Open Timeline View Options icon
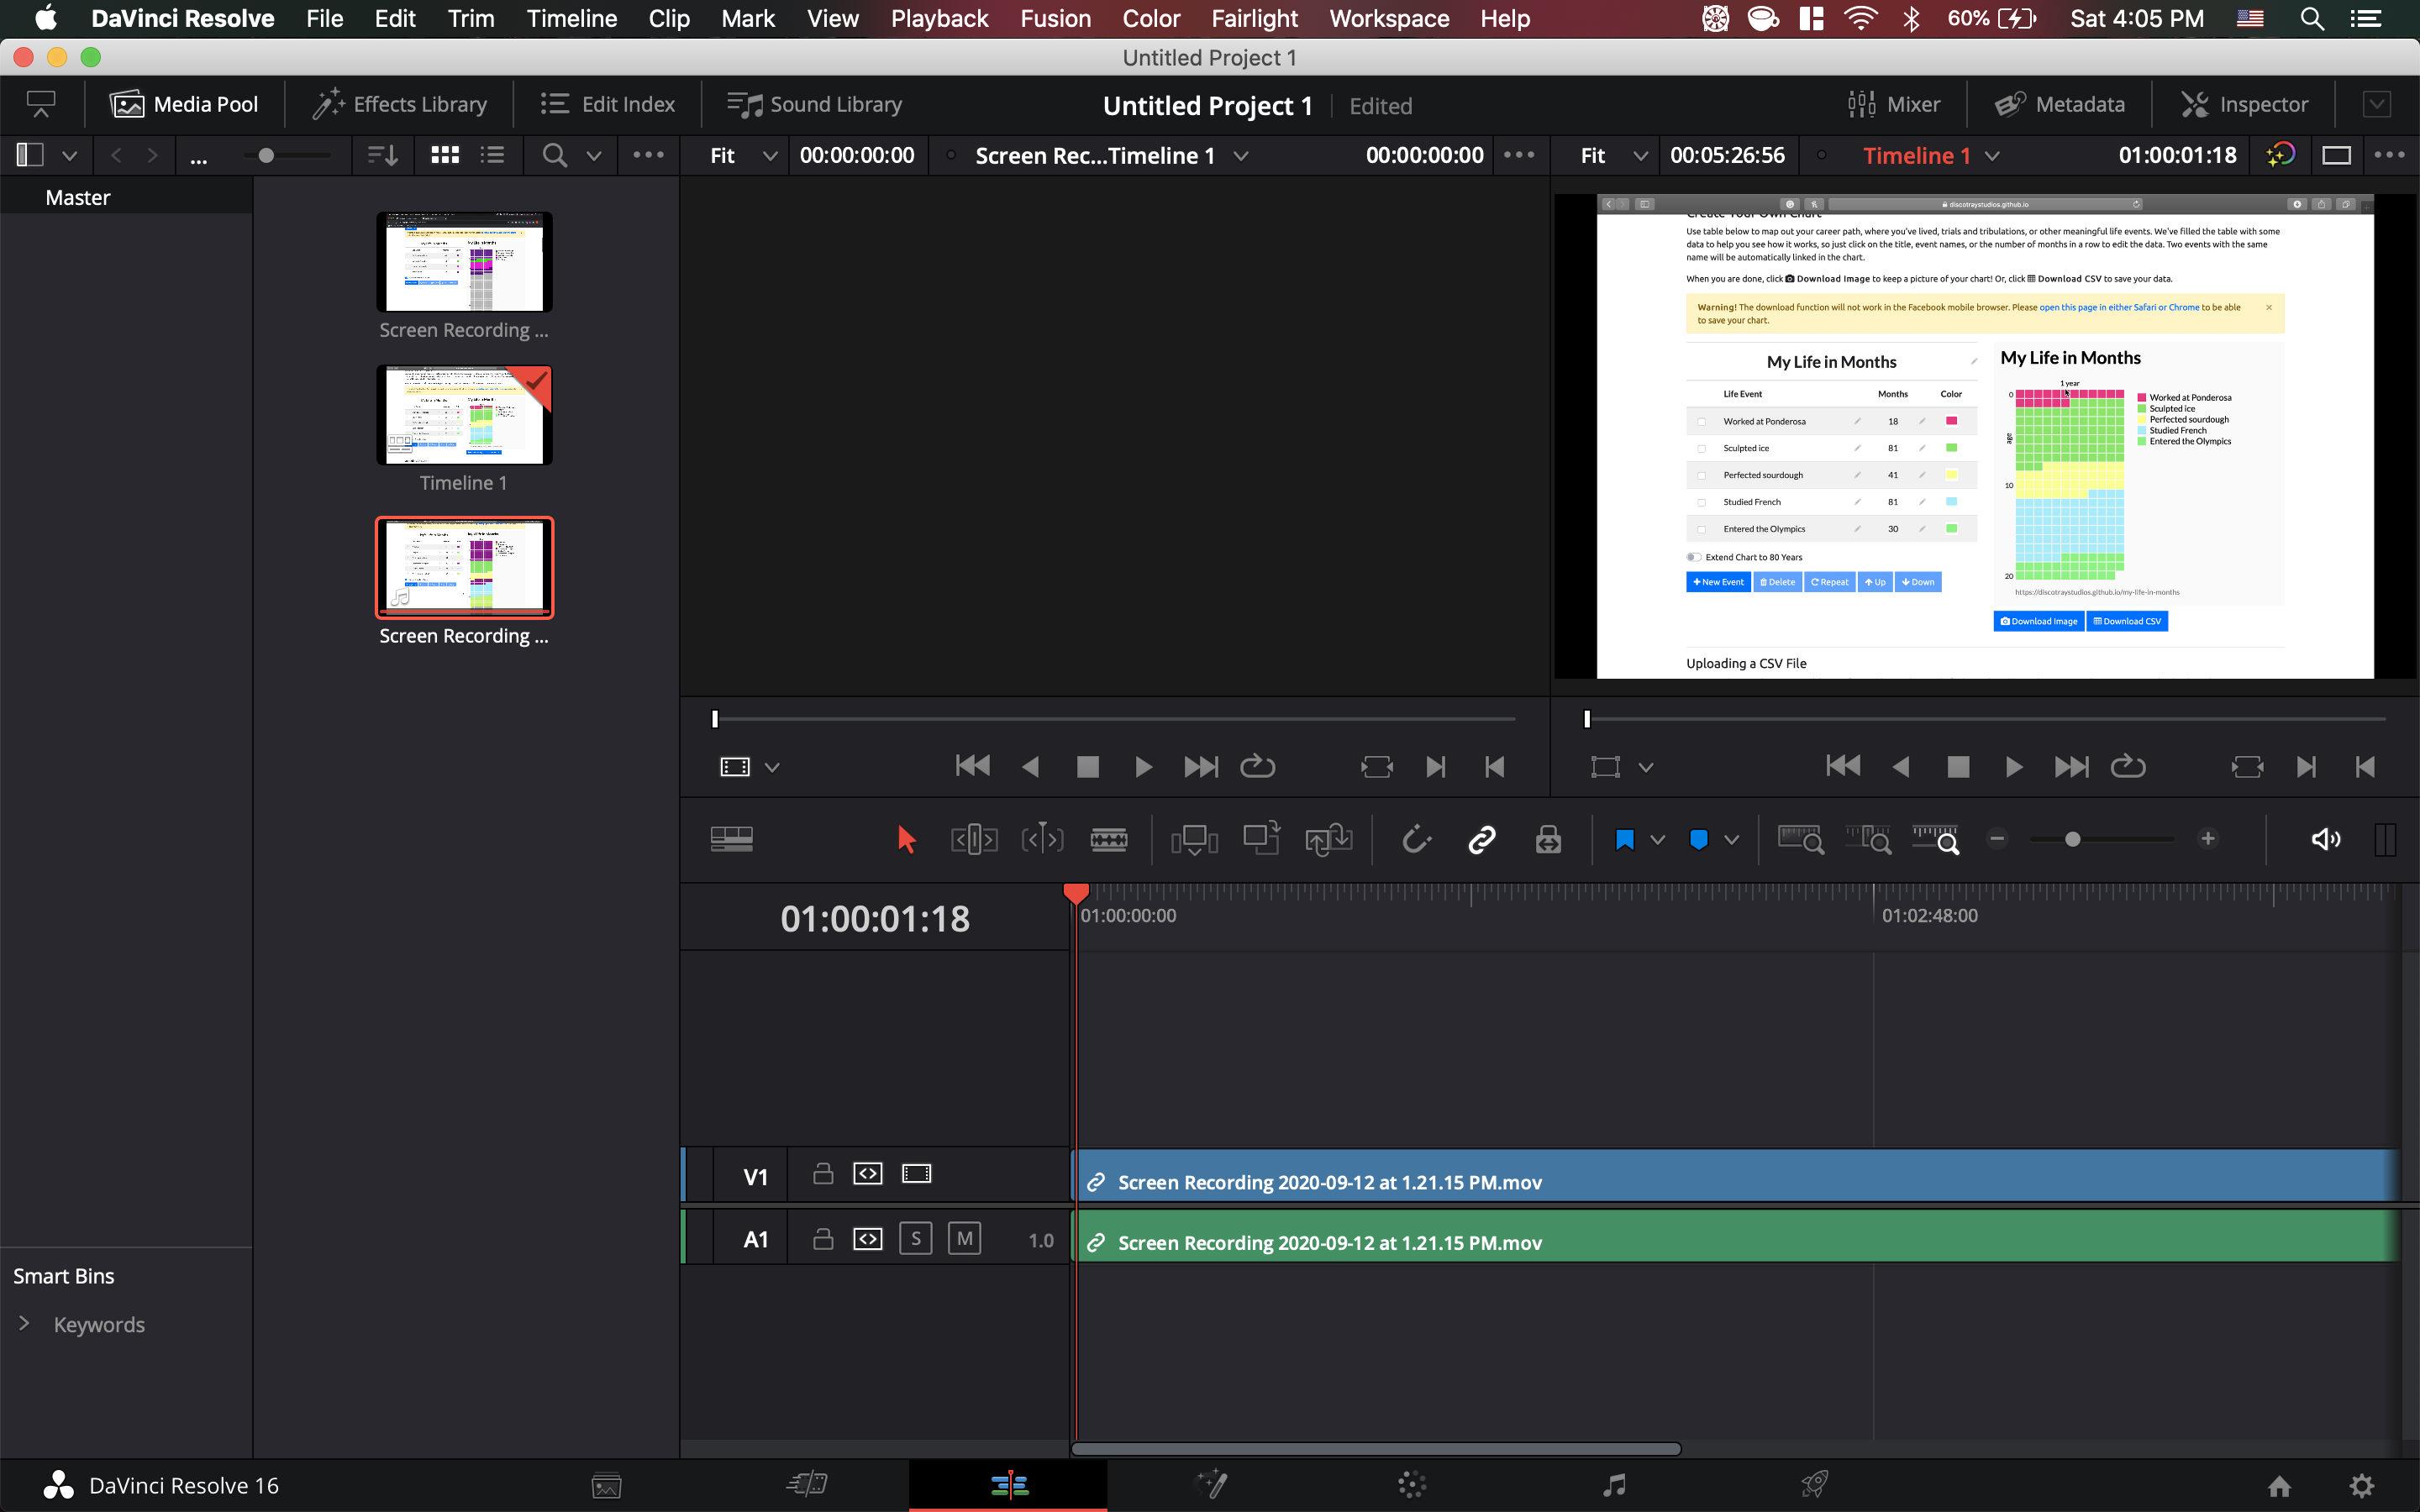 click(732, 839)
